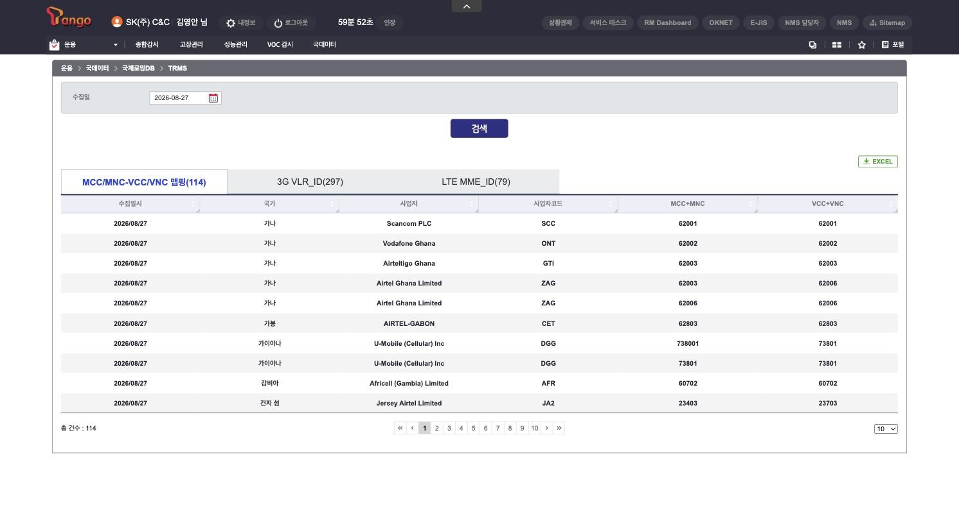Open the VOC 감시 menu

(x=280, y=44)
